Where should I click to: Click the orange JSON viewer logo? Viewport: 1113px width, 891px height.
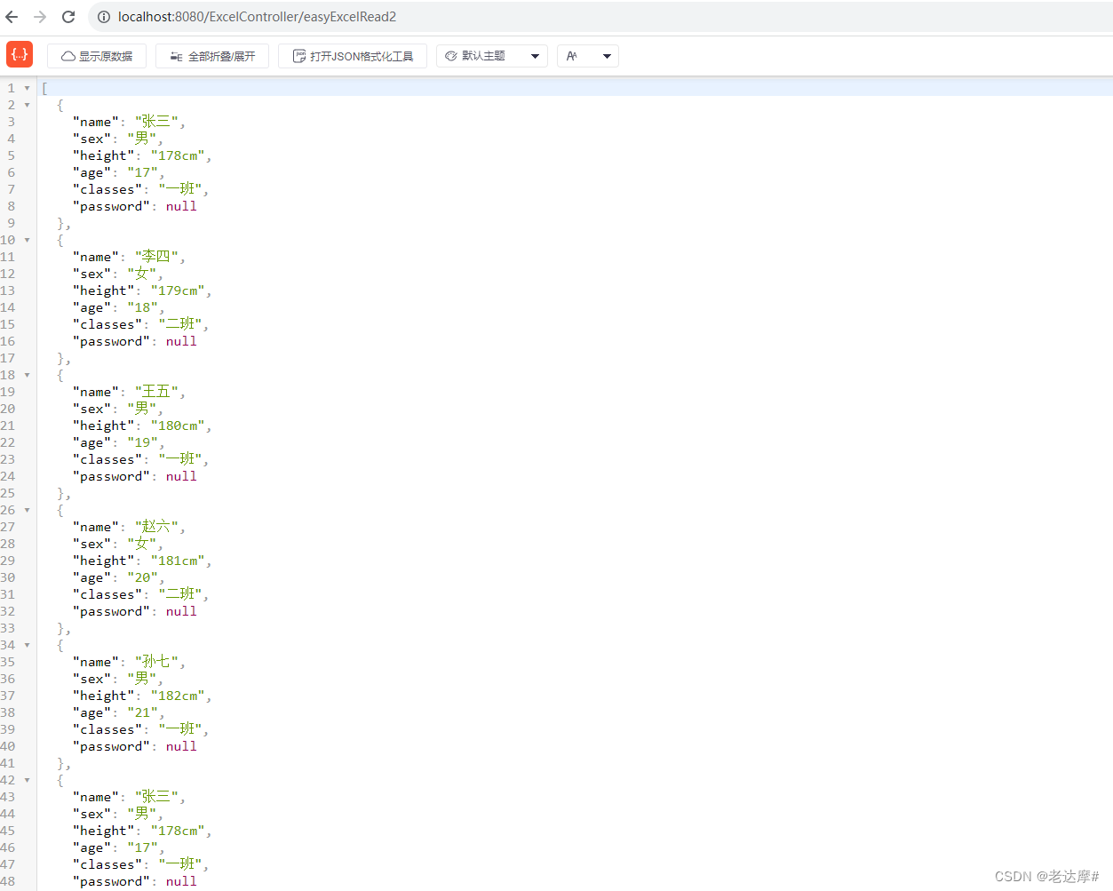pyautogui.click(x=20, y=54)
